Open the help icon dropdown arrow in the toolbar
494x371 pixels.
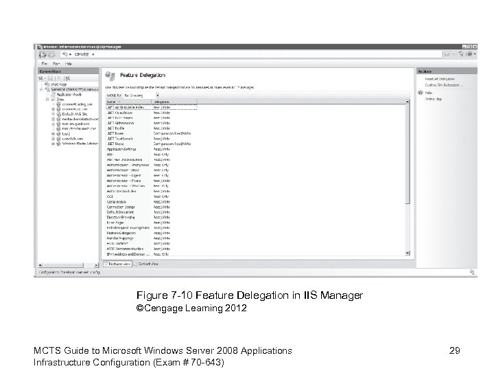coord(475,54)
